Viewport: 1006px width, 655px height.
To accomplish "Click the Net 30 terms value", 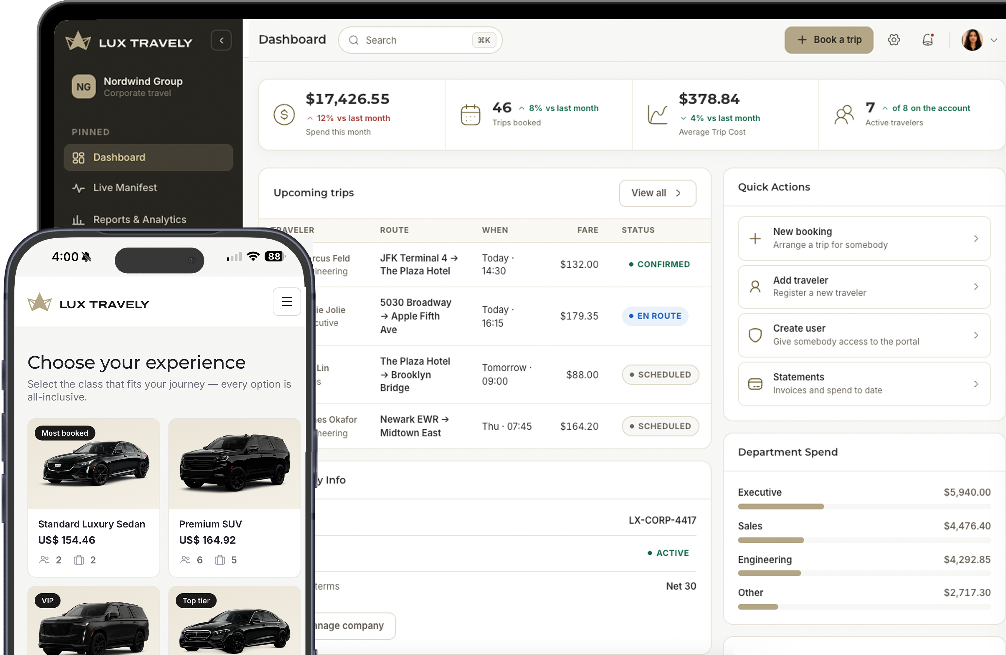I will pos(681,586).
